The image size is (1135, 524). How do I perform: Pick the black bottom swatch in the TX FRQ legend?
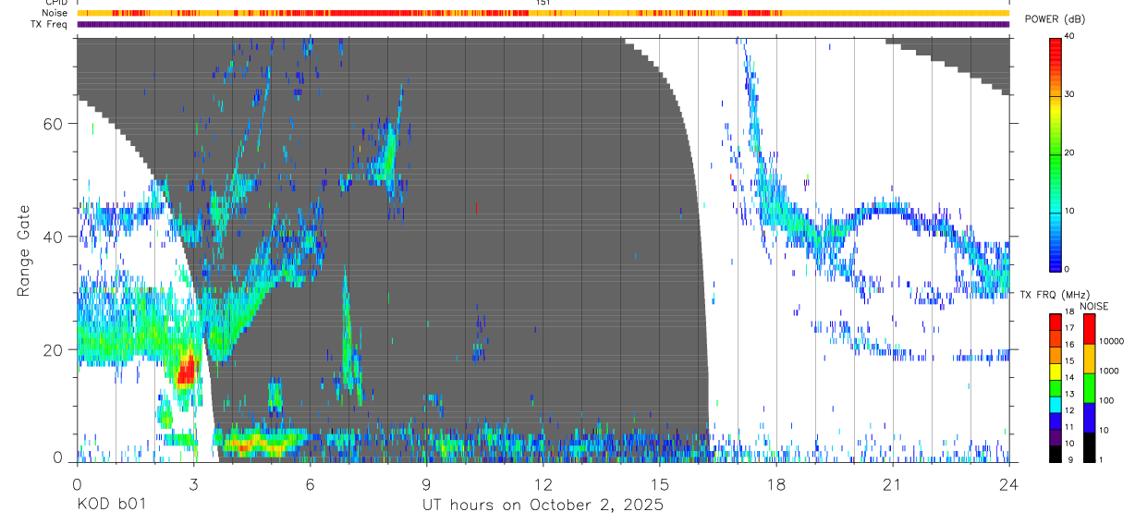(1056, 452)
